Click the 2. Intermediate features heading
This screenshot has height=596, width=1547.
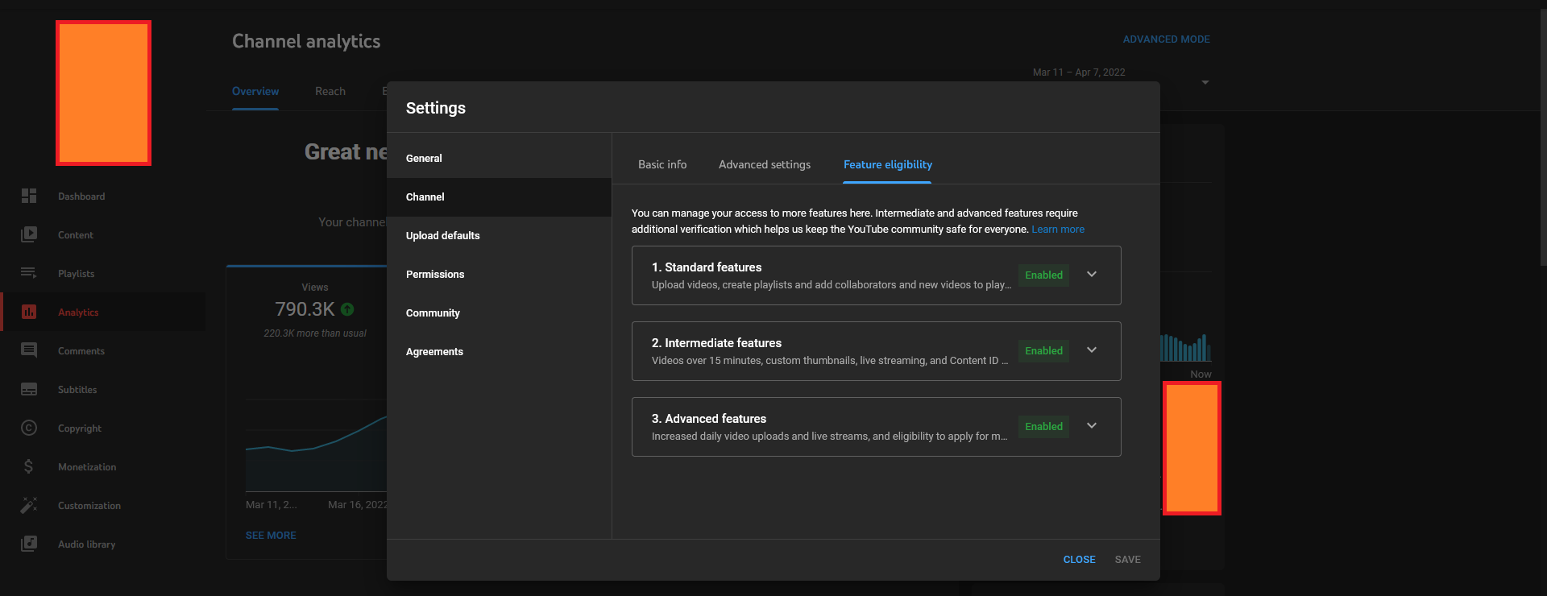click(x=716, y=343)
